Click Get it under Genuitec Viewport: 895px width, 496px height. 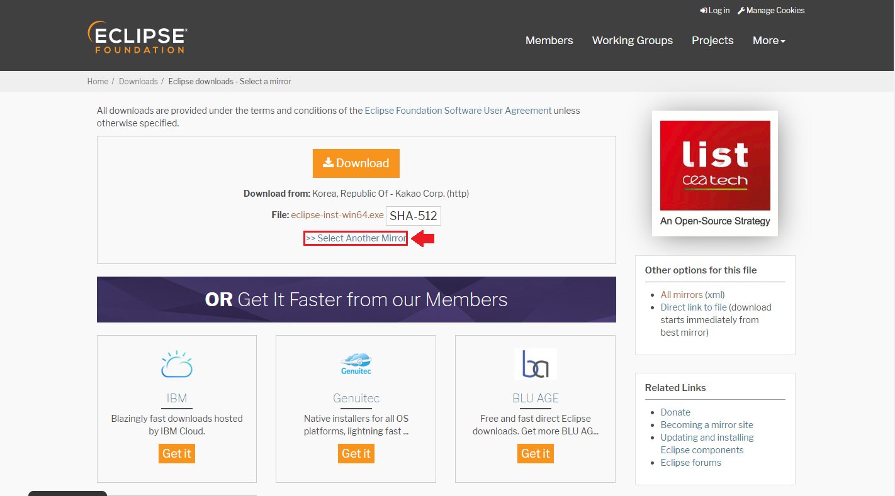[x=356, y=453]
